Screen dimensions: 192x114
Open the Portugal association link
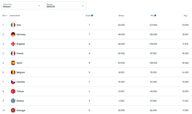click(x=21, y=110)
